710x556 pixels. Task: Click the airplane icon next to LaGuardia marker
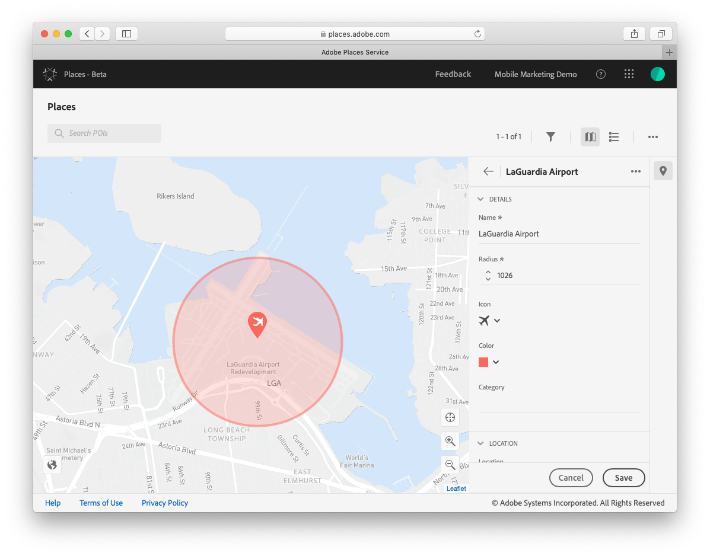pos(257,321)
